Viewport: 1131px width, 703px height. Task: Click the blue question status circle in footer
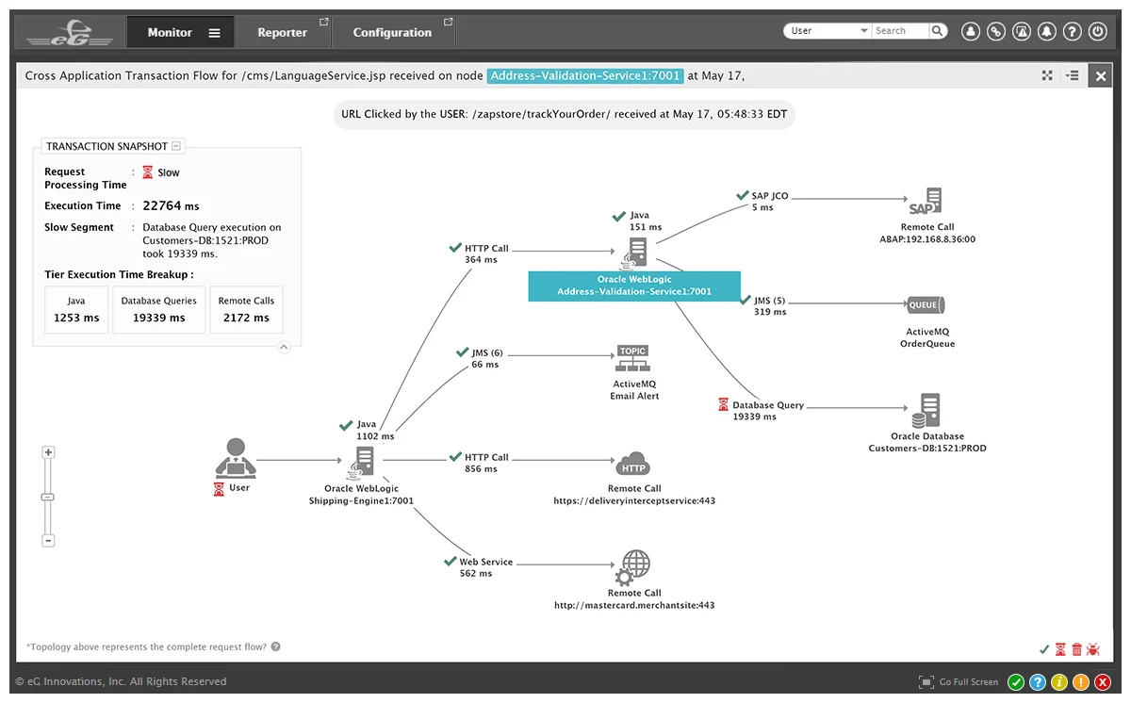point(1038,682)
